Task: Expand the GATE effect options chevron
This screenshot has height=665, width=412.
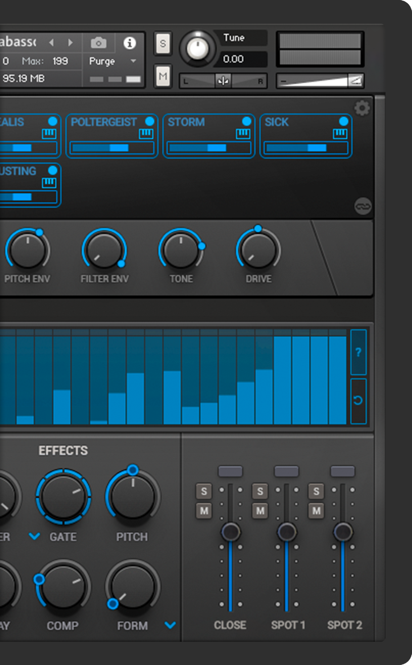Action: 34,536
